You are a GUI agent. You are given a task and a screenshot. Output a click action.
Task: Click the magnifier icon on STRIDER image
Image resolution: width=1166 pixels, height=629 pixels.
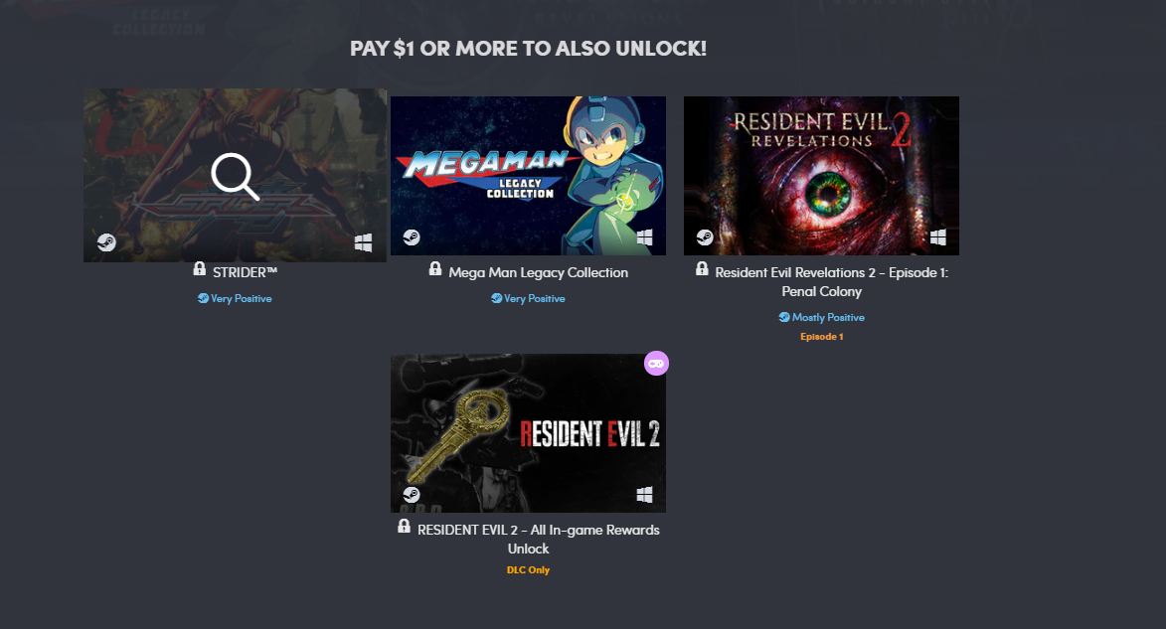(x=235, y=177)
